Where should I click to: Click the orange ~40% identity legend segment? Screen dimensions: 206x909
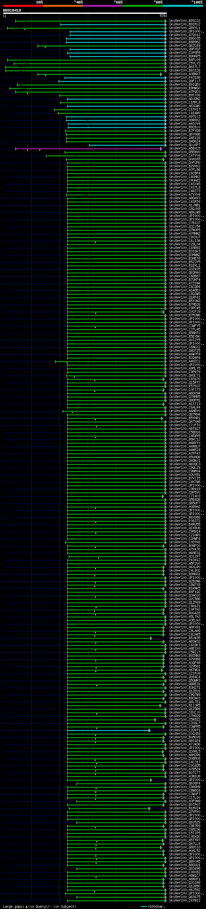63,6
